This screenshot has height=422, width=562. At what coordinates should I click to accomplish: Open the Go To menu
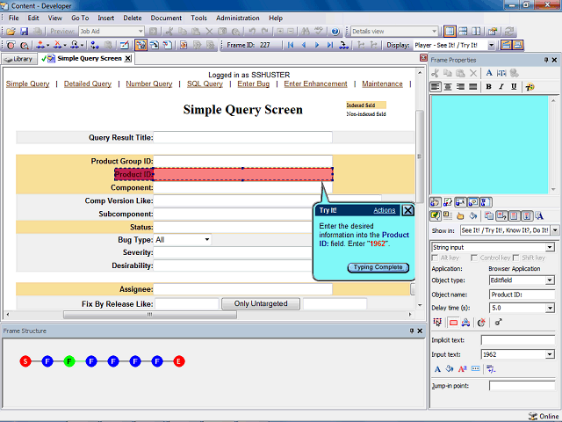[80, 18]
